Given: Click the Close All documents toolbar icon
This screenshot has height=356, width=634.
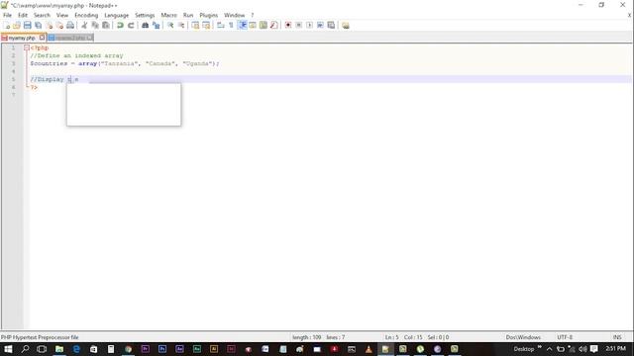Looking at the screenshot, I should coord(59,25).
